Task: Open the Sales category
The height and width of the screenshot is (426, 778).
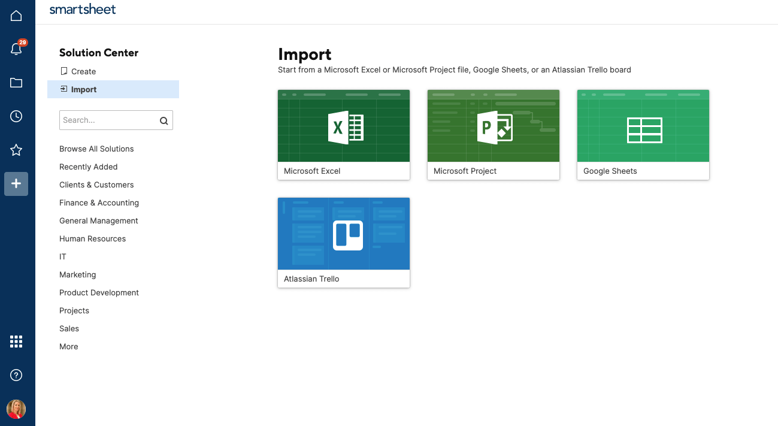Action: point(69,328)
